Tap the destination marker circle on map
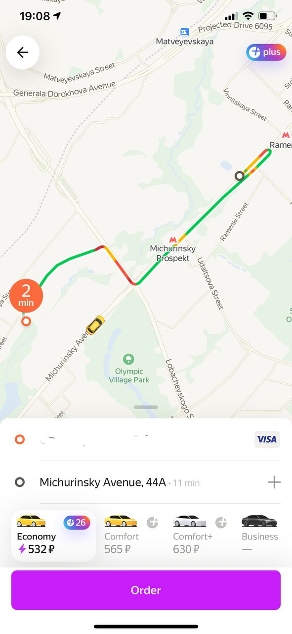292x634 pixels. 240,176
